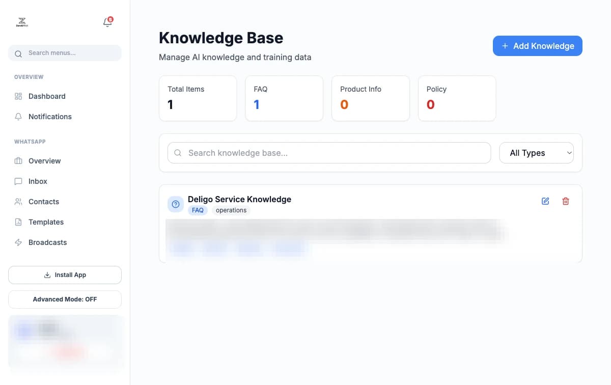Select the Dashboard icon in the sidebar
The width and height of the screenshot is (611, 385).
tap(18, 96)
